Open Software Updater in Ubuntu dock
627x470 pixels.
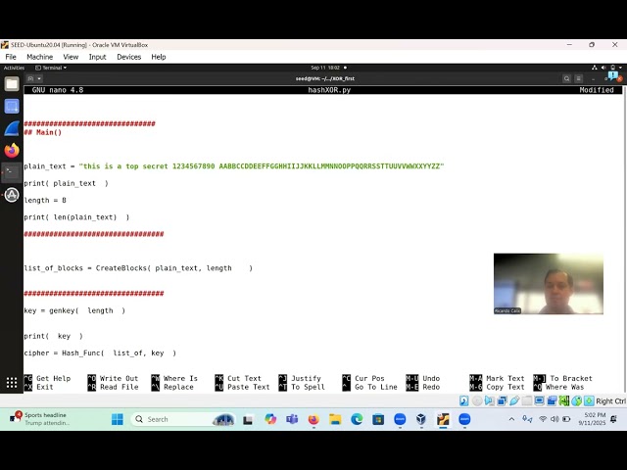point(12,195)
